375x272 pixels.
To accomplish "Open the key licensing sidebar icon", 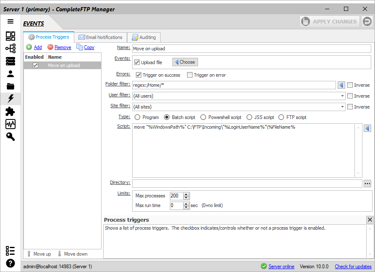I will pos(10,137).
